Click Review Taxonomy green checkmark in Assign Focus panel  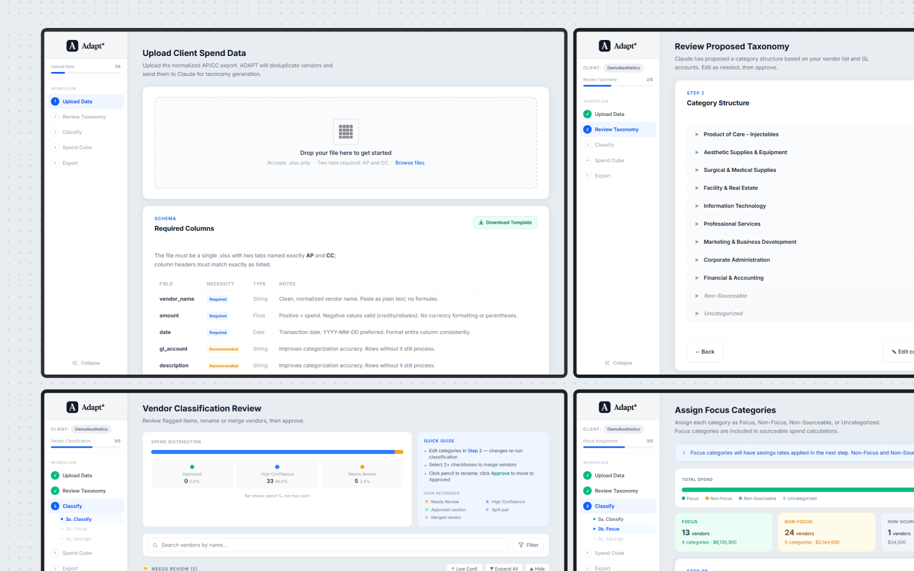587,490
